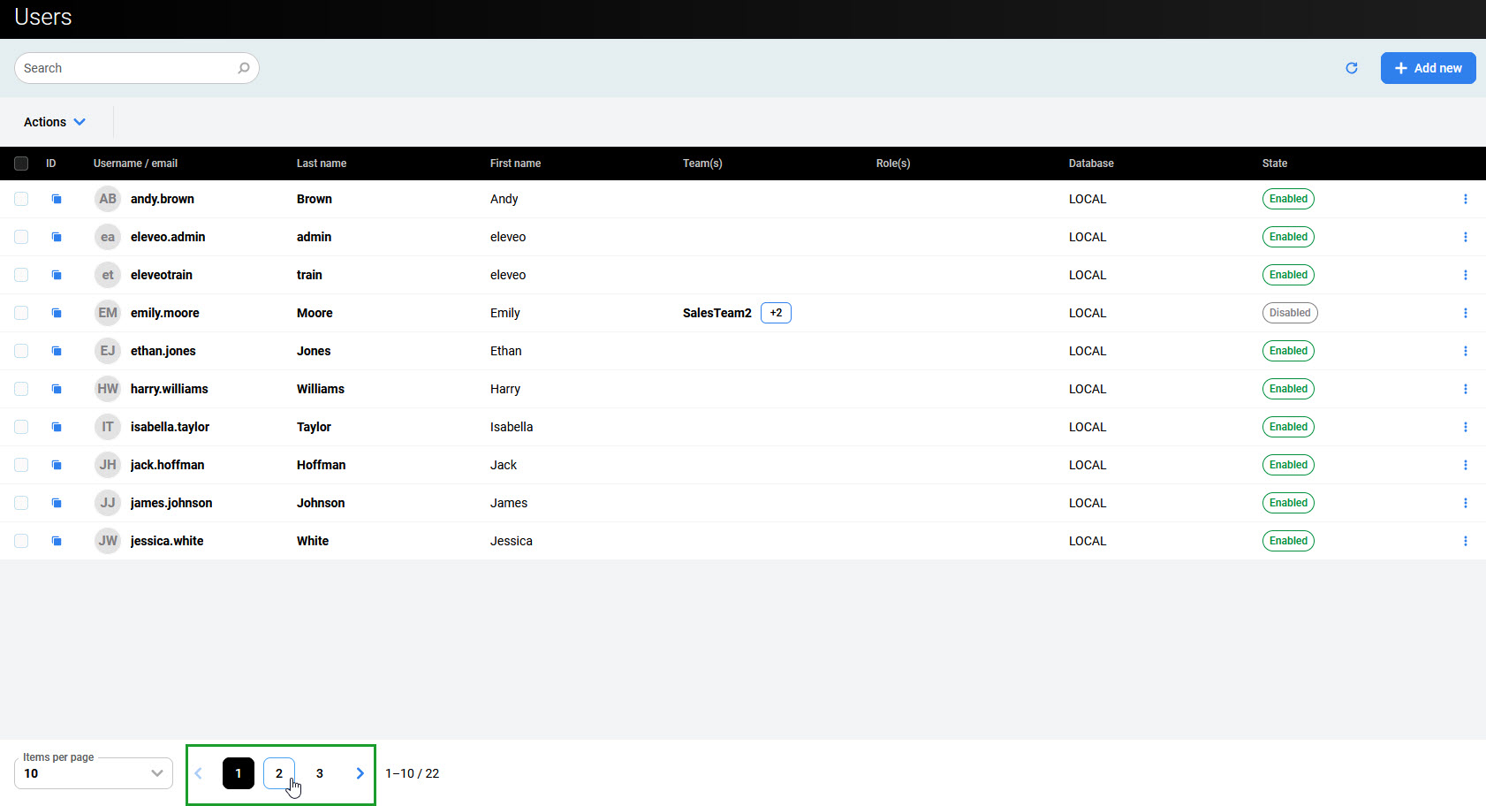Image resolution: width=1486 pixels, height=806 pixels.
Task: Copy ID icon for andy.brown row
Action: point(57,199)
